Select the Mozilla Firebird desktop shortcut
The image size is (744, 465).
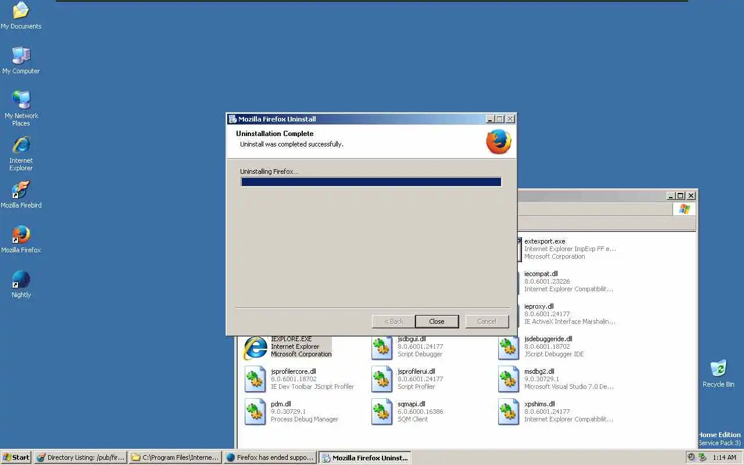pos(21,195)
